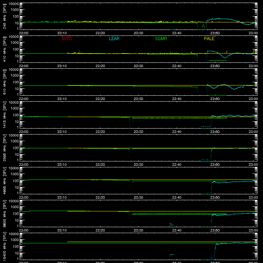
Task: Click 22:50 time label under 410 MHz plot
Action: click(x=215, y=66)
